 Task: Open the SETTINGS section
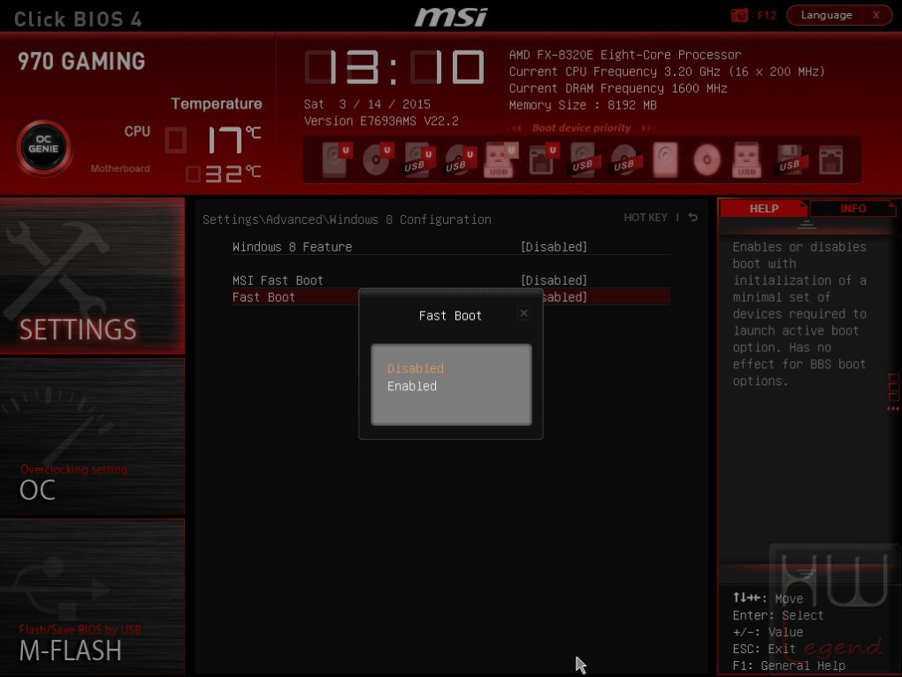pyautogui.click(x=92, y=276)
